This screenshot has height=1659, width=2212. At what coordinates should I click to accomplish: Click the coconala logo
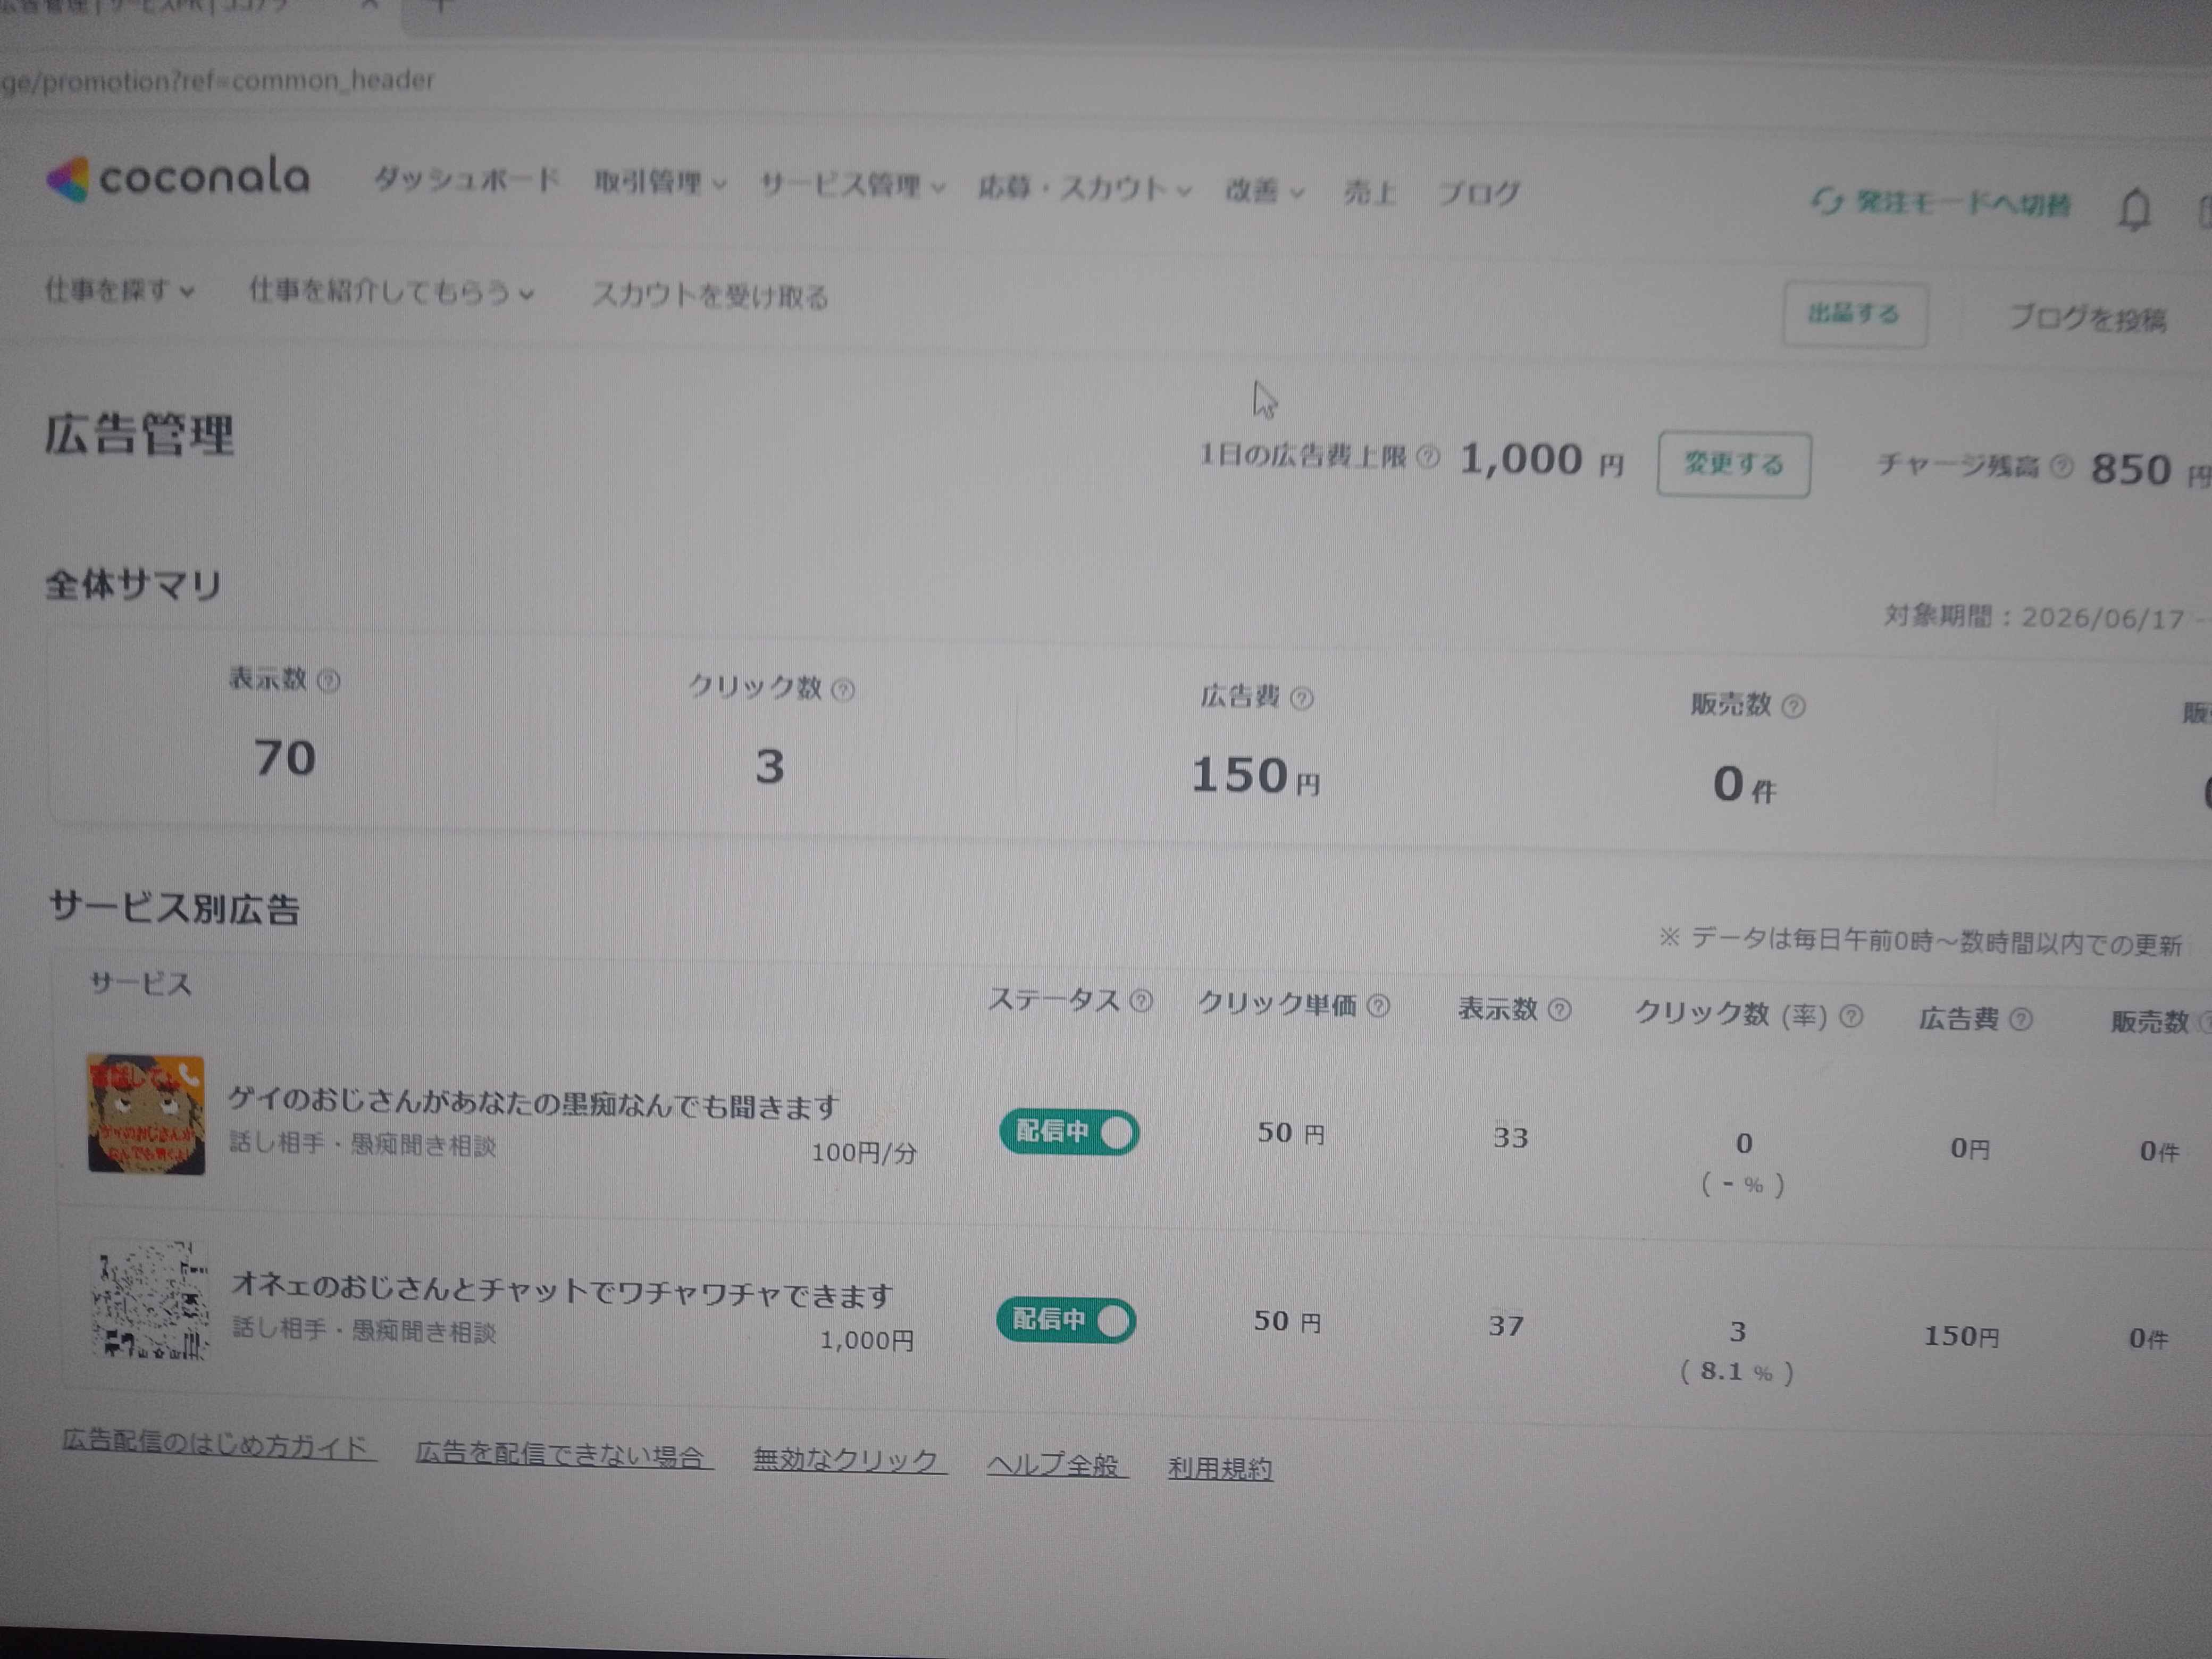click(x=178, y=179)
